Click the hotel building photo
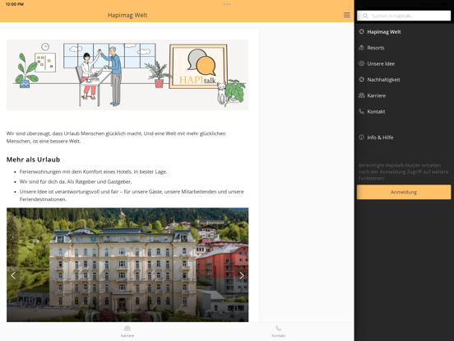 (x=127, y=264)
